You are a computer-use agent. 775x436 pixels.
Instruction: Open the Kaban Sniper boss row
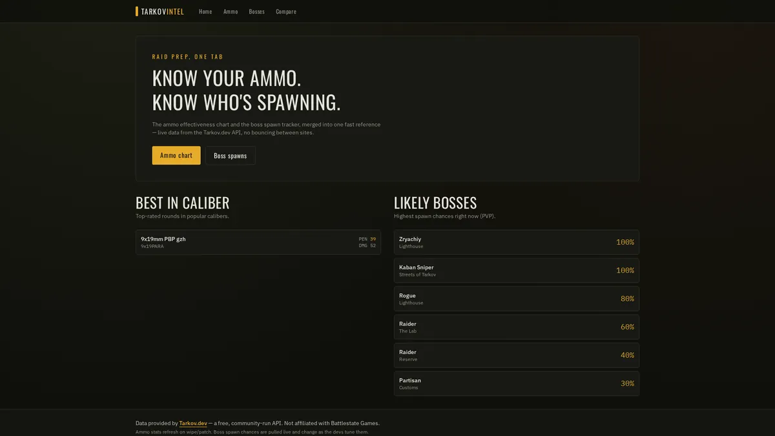point(517,271)
